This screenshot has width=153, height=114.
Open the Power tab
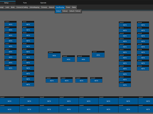[x=68, y=7]
